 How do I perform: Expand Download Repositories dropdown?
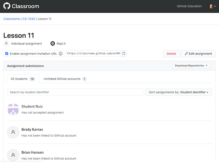click(191, 65)
